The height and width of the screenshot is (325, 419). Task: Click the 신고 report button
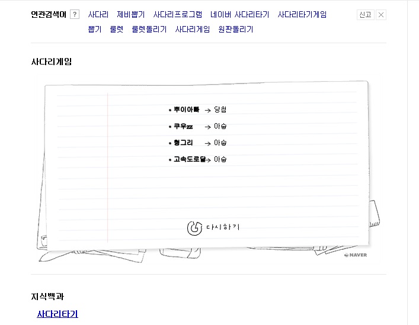click(x=365, y=15)
